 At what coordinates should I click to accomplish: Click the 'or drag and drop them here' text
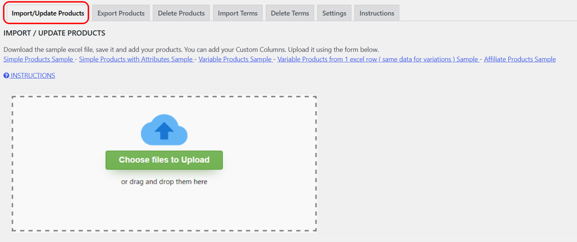click(x=164, y=182)
